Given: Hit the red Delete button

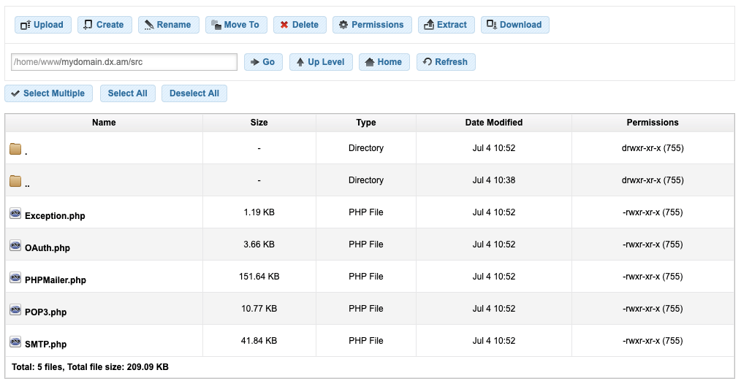Looking at the screenshot, I should pos(300,25).
